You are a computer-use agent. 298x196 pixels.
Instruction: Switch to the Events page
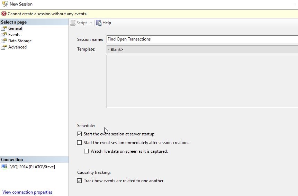point(14,35)
